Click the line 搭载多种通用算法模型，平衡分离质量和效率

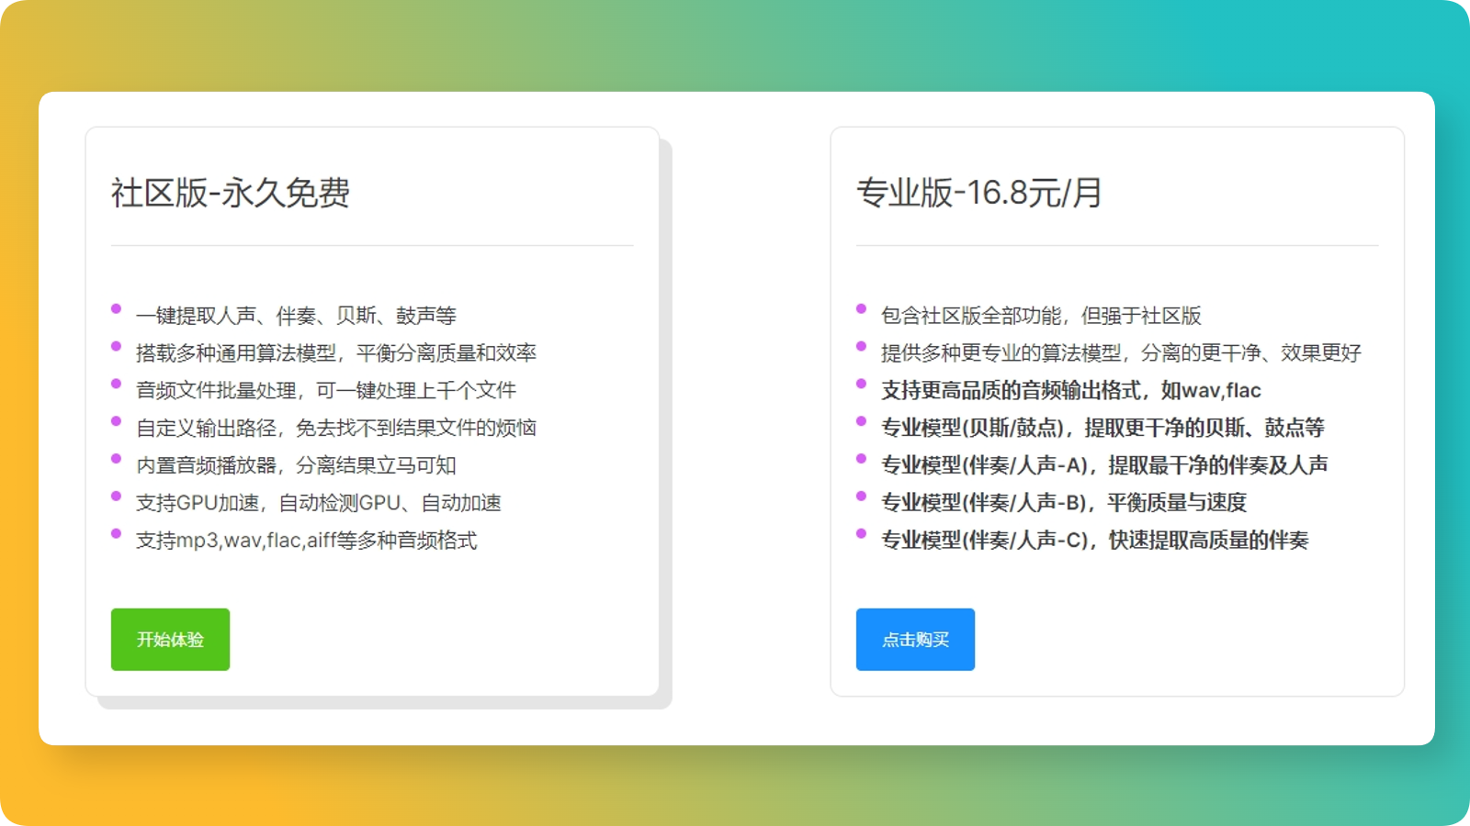[x=336, y=353]
